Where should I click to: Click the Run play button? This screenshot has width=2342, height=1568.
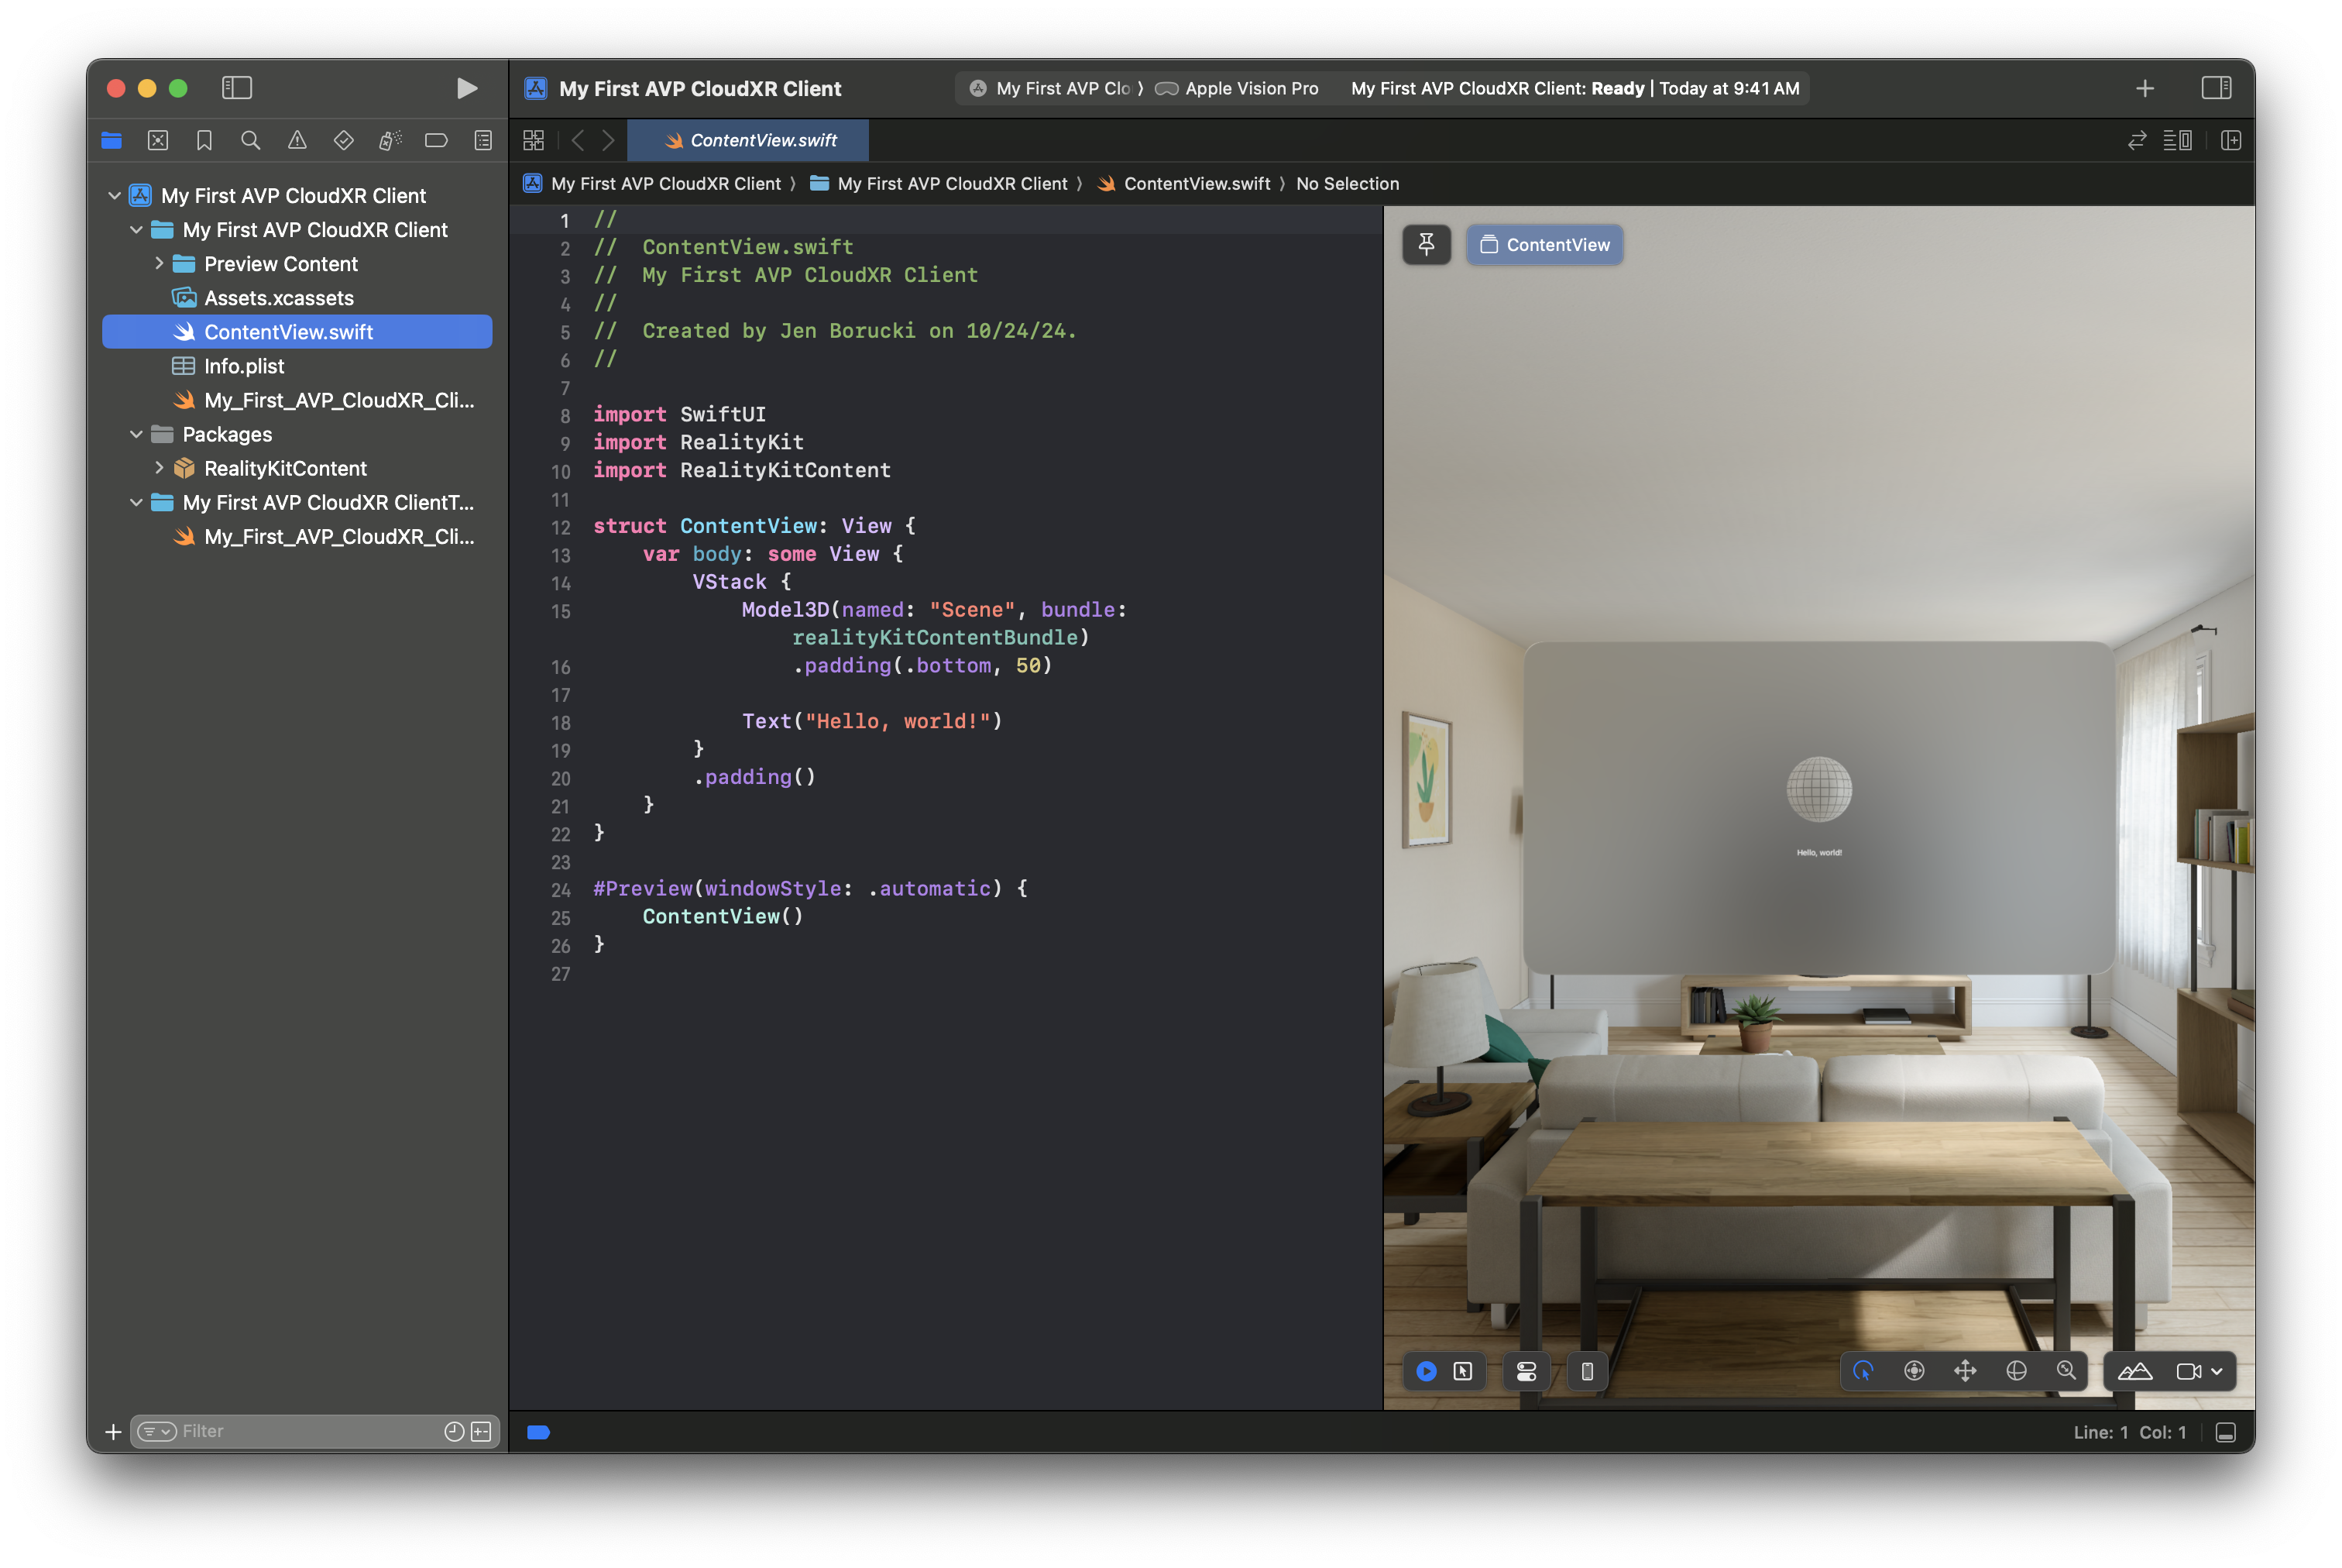pos(465,88)
